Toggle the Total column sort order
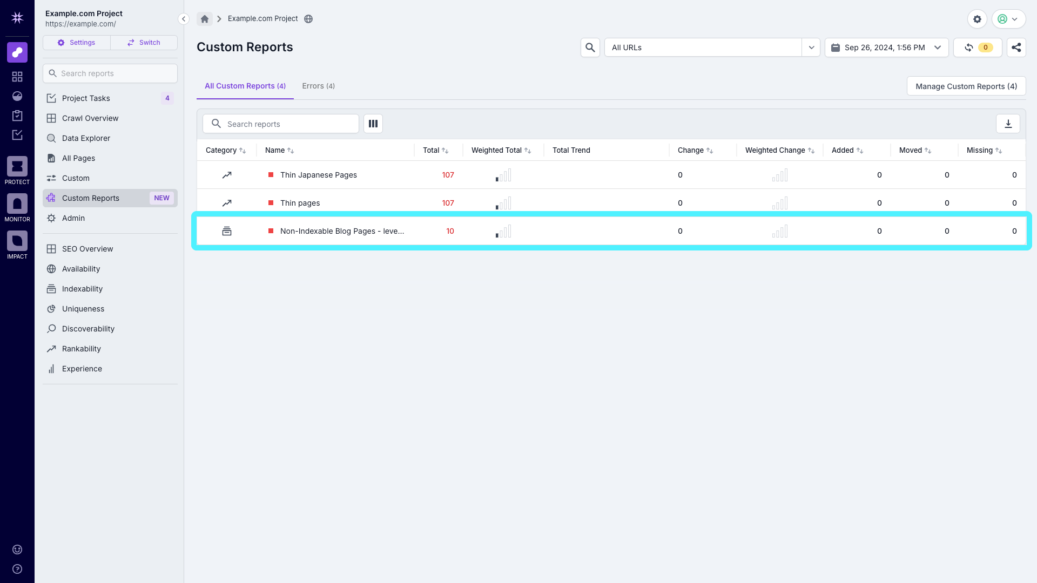1037x583 pixels. [x=445, y=150]
